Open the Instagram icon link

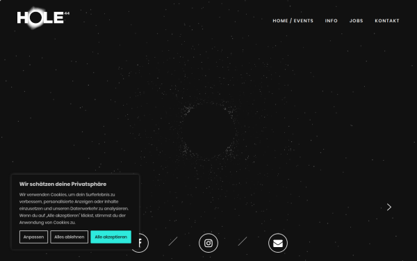[208, 243]
